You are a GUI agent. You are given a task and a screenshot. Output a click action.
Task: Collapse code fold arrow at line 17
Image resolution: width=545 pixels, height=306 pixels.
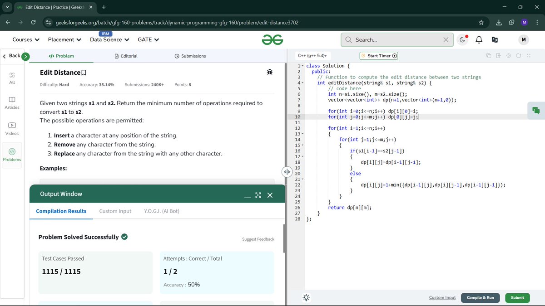pos(302,156)
